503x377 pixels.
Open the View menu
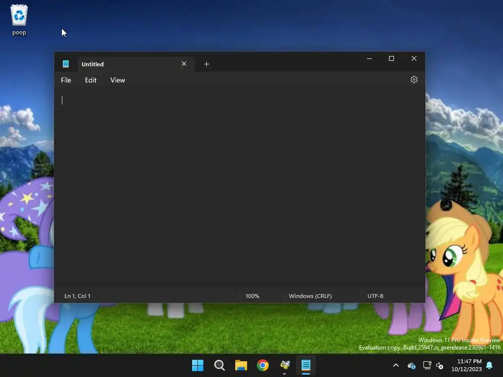118,80
